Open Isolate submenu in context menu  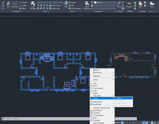[102, 80]
